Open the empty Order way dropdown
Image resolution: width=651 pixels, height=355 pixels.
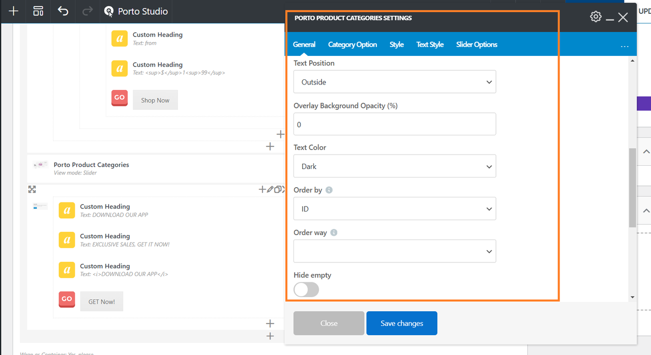pyautogui.click(x=395, y=251)
